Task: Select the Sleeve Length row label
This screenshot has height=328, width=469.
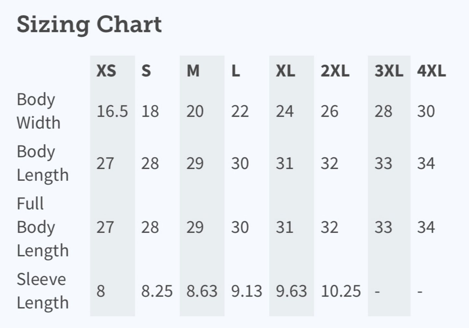Action: pos(43,291)
